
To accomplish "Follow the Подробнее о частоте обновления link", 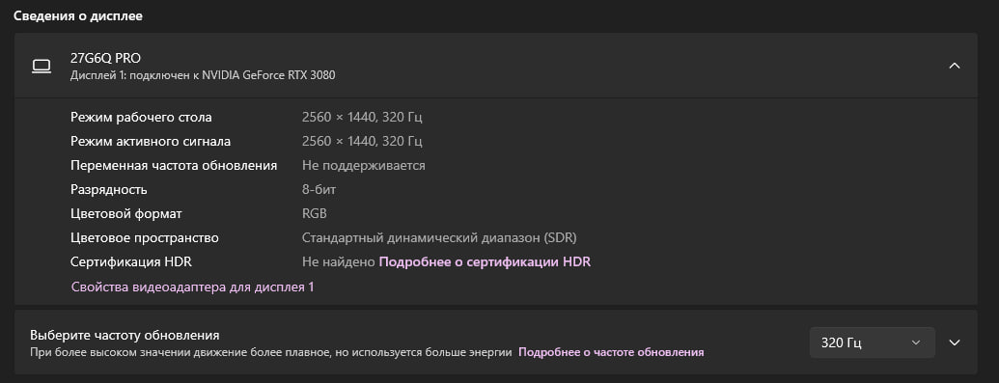I will (x=611, y=352).
